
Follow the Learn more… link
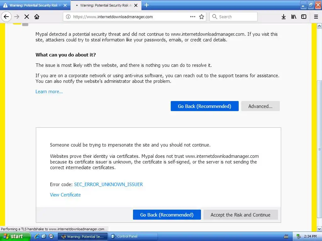click(x=49, y=92)
